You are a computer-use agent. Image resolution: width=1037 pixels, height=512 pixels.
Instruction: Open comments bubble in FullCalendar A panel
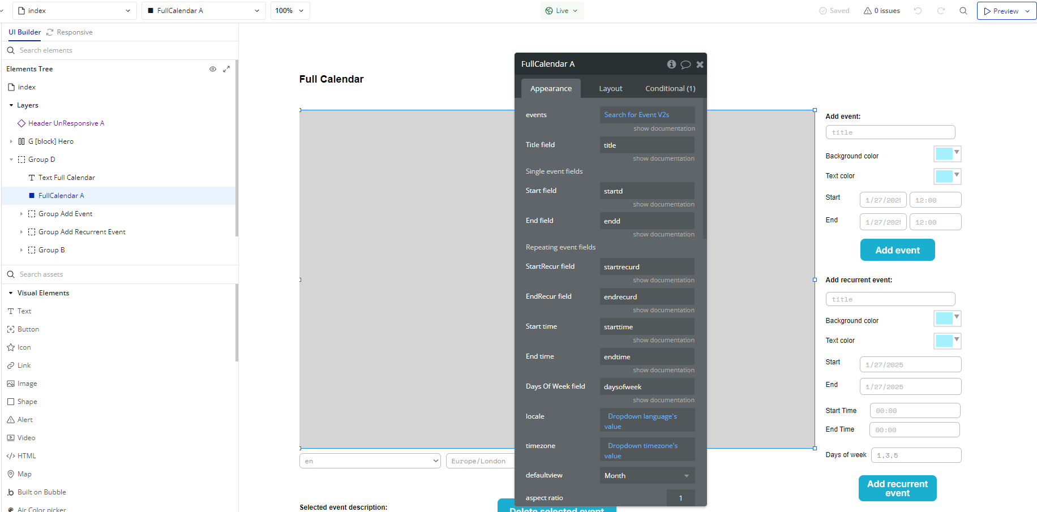685,64
